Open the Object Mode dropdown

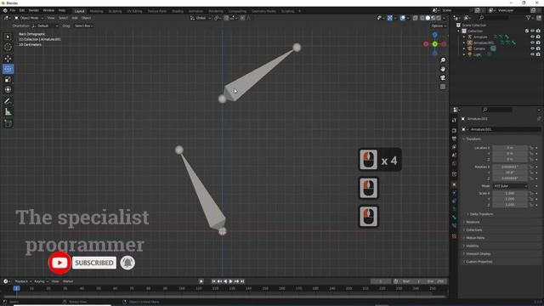pos(28,18)
